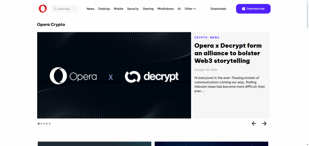309x146 pixels.
Task: Go to the Downloads link
Action: [x=218, y=9]
